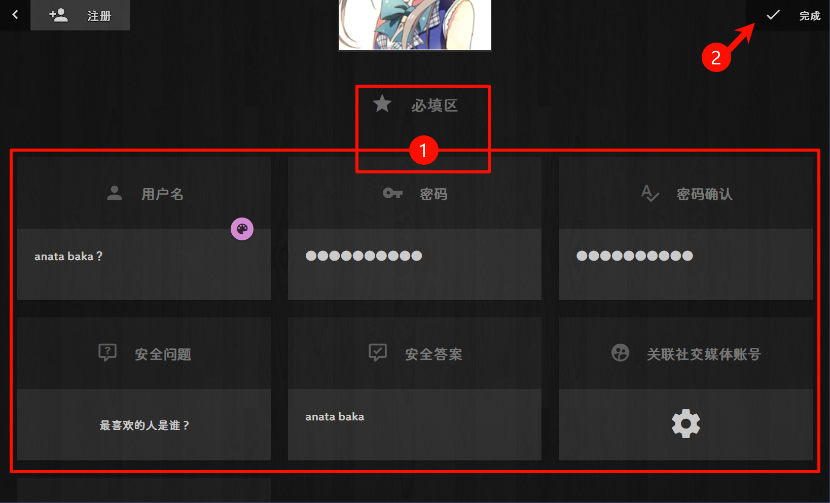Select the password confirmation field

[685, 264]
